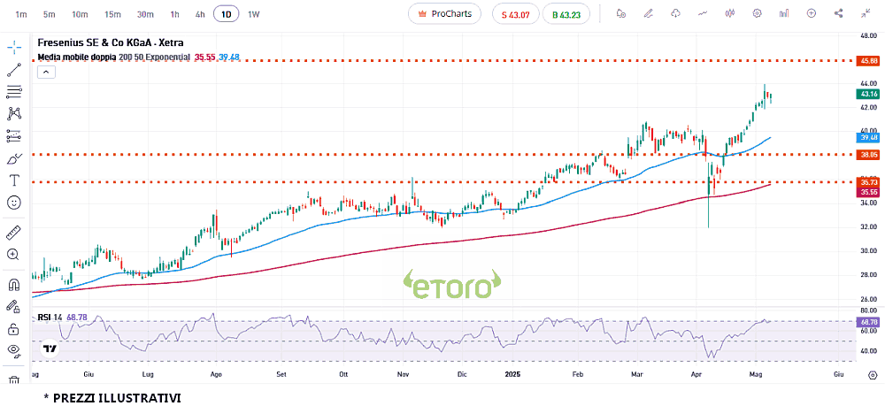
Task: Toggle hide all drawings eye icon
Action: [x=14, y=351]
